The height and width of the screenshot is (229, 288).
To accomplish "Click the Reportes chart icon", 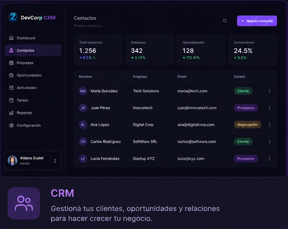I will coord(11,113).
